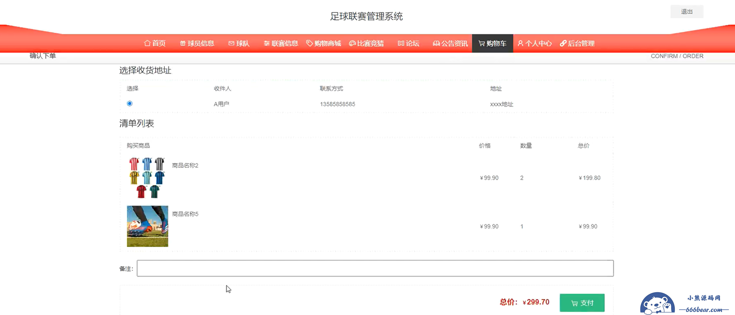Screen dimensions: 735x315
Task: Open the 购物车 menu item
Action: click(492, 43)
